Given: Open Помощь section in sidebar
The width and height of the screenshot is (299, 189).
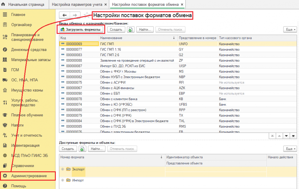Looking at the screenshot, I should coord(28,186).
